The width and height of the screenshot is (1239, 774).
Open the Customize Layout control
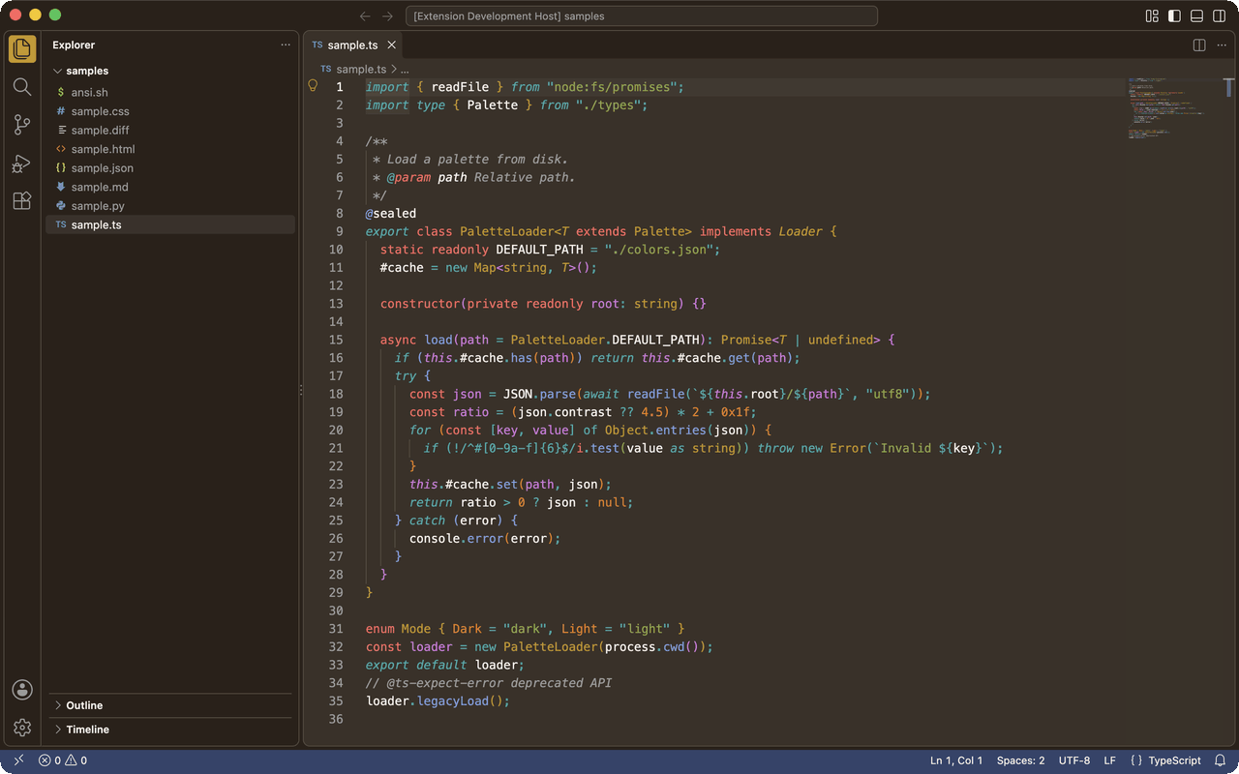tap(1152, 16)
